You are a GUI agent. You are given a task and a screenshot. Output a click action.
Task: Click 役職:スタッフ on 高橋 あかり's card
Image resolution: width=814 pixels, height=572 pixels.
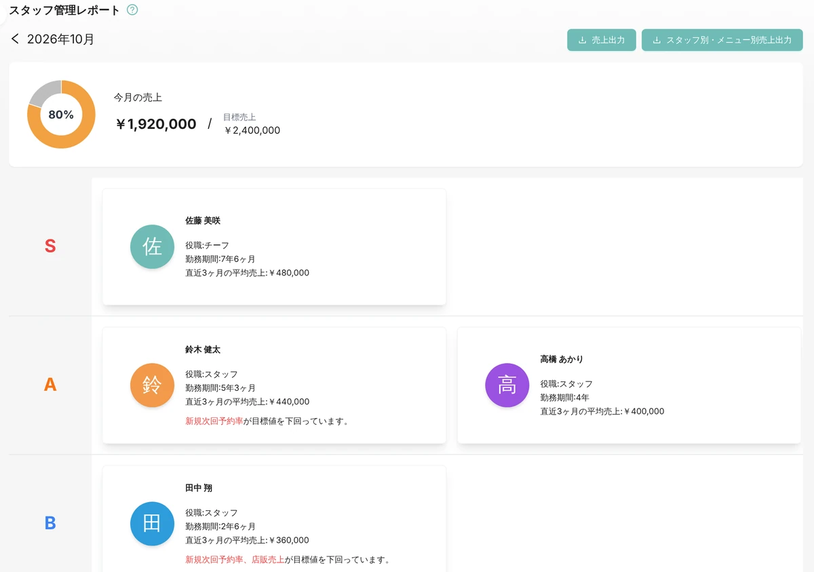coord(566,383)
